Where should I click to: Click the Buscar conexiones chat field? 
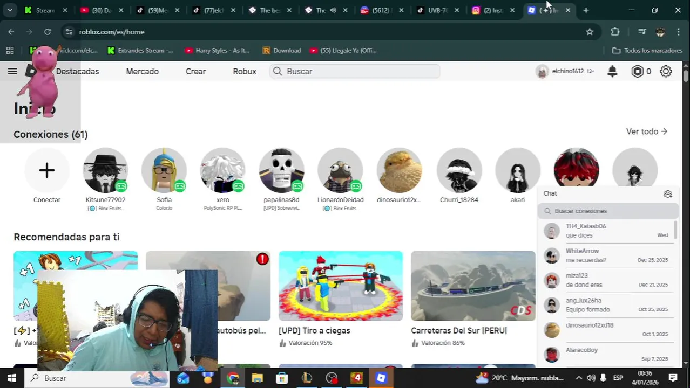tap(607, 211)
